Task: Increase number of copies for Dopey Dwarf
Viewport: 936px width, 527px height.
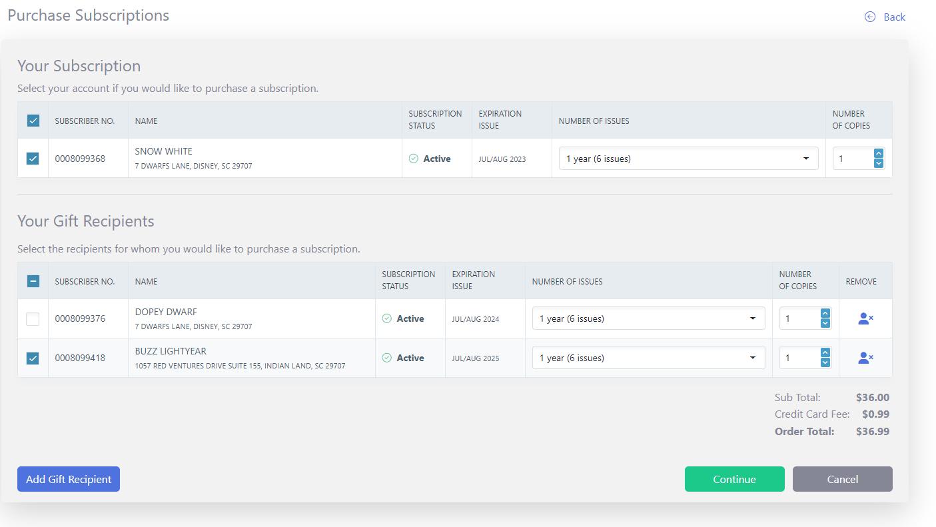Action: (825, 314)
